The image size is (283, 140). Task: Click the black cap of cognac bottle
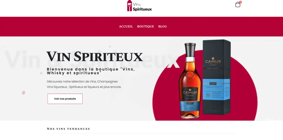coord(190,50)
